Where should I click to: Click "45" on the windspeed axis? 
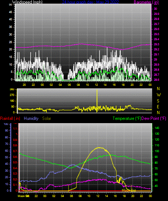[10, 12]
